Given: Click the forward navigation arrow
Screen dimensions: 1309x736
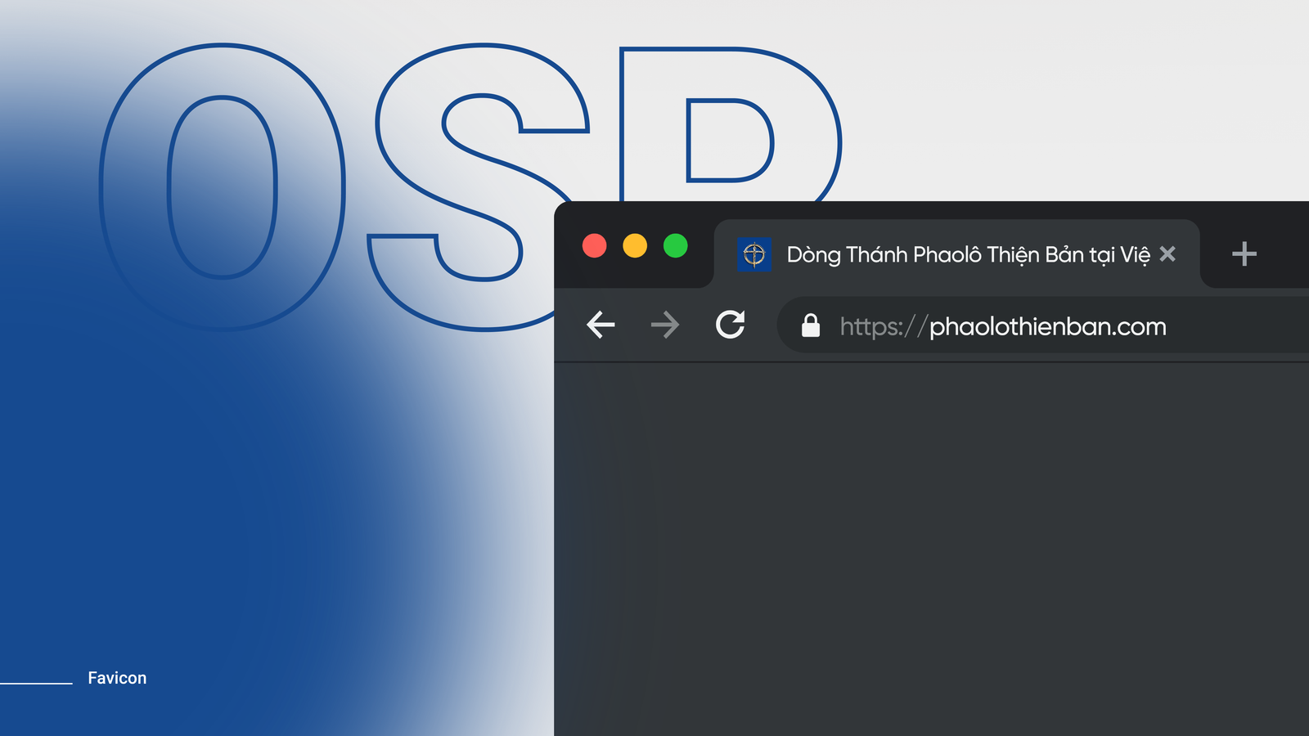Looking at the screenshot, I should pos(665,325).
